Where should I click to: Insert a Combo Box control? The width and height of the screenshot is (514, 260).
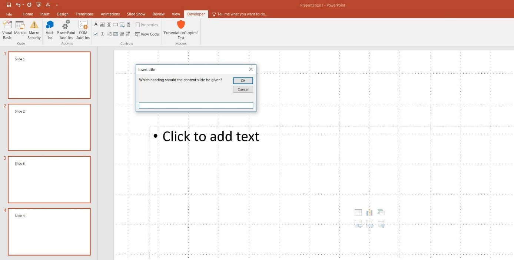click(115, 34)
